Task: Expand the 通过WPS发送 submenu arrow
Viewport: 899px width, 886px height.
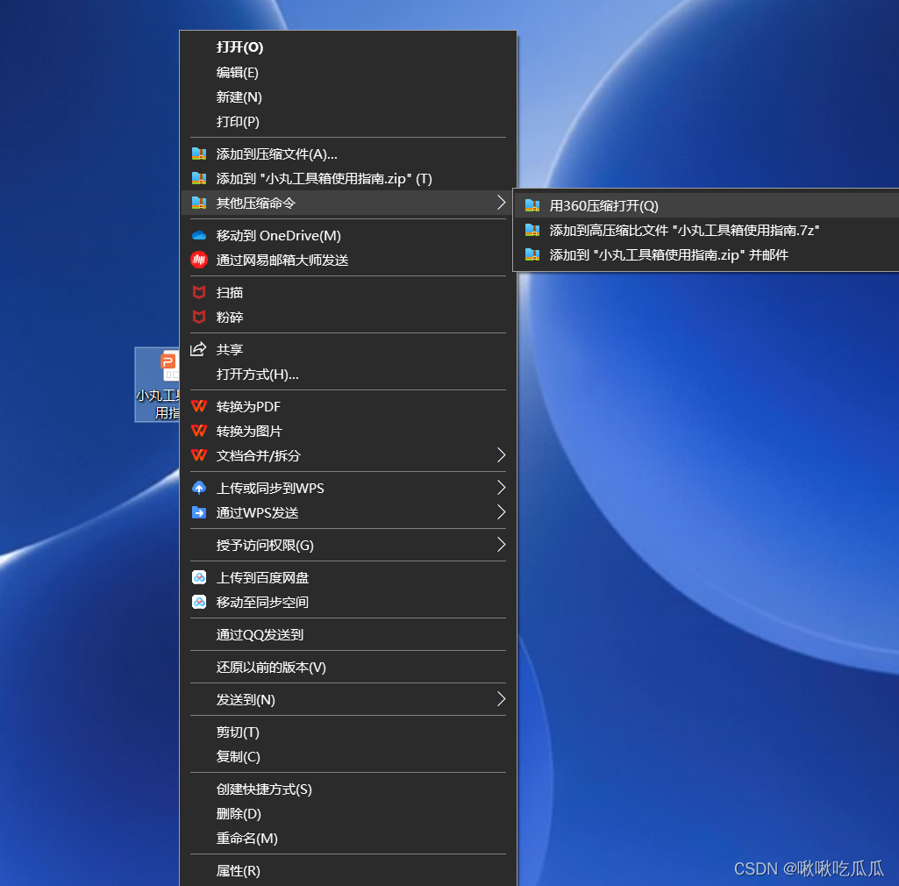Action: click(501, 512)
